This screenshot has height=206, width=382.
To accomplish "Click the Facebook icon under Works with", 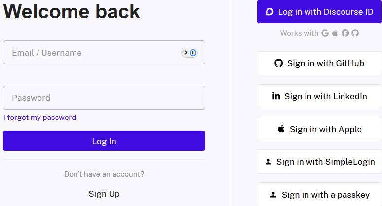I will point(345,33).
